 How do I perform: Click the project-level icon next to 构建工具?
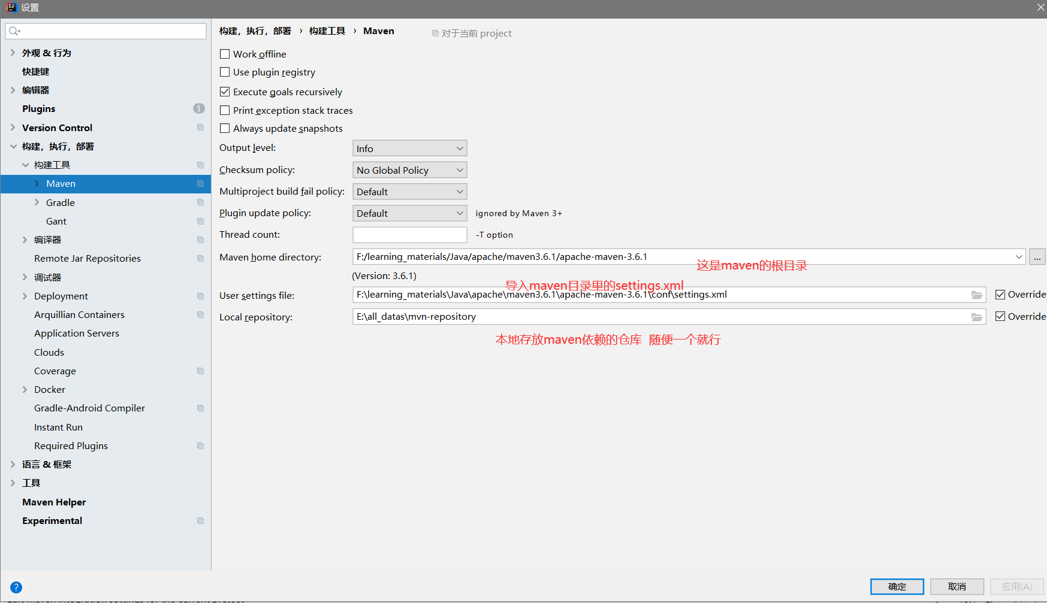click(x=201, y=165)
